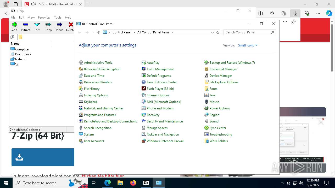Screen dimensions: 335x188
Task: Select Network in 7-Zip file list
Action: pos(21,59)
